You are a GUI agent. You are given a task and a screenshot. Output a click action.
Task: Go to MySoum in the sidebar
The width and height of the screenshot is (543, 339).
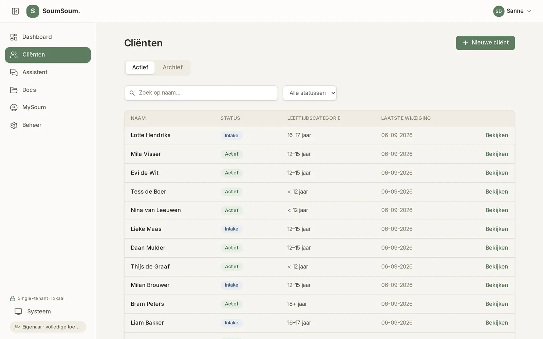pos(48,107)
